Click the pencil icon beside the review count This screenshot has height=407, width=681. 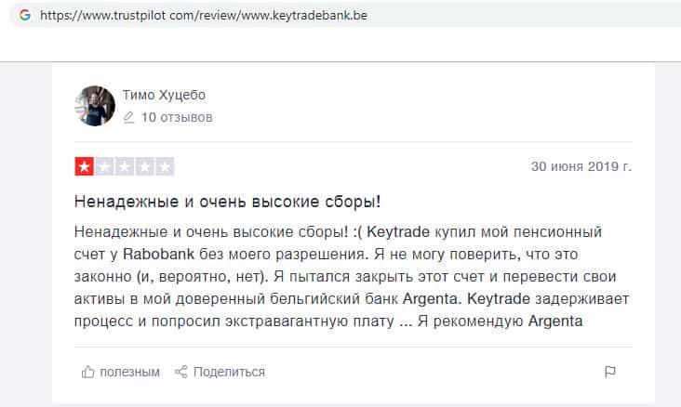point(129,118)
